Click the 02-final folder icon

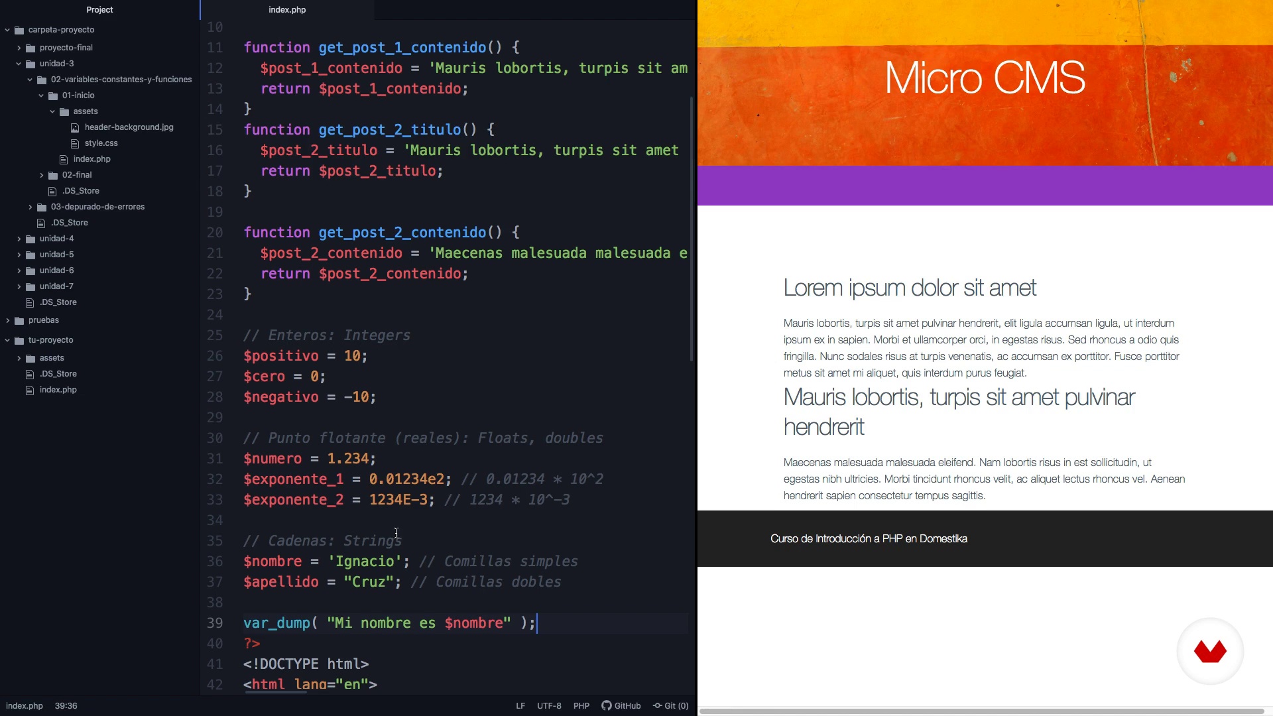[x=53, y=175]
